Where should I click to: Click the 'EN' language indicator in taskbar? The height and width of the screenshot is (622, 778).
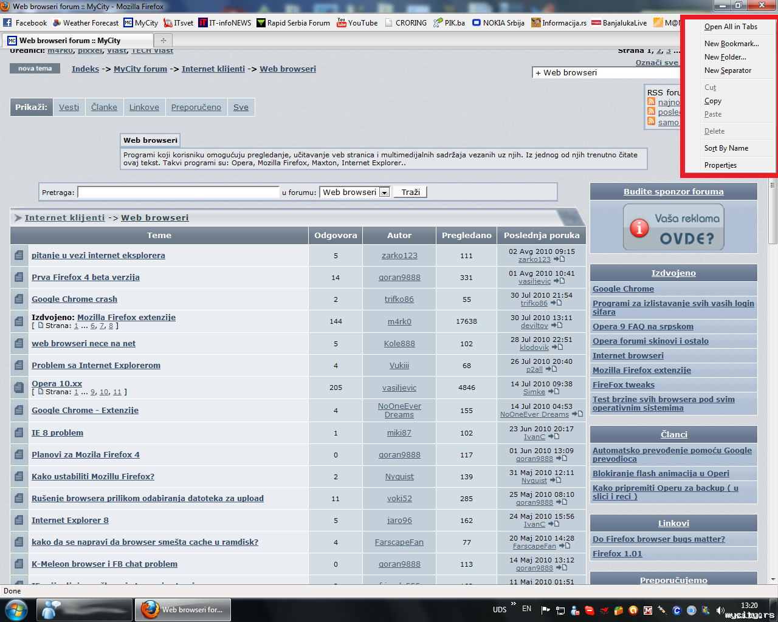click(x=526, y=609)
